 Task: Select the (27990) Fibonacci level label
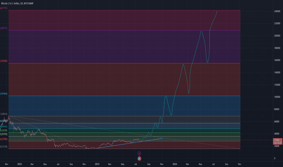click(4, 139)
